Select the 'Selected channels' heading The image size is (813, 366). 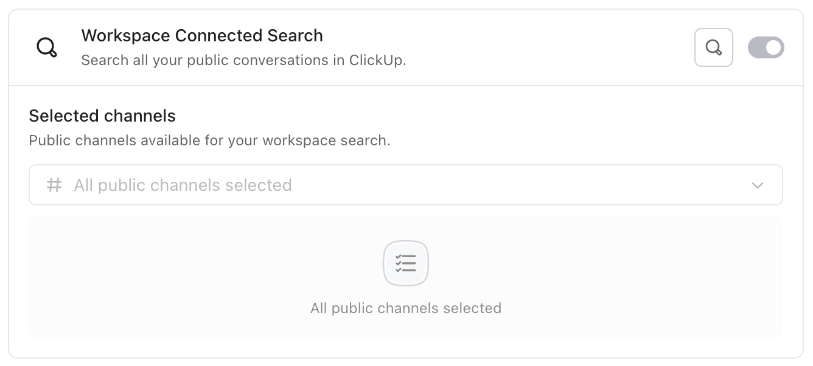102,116
